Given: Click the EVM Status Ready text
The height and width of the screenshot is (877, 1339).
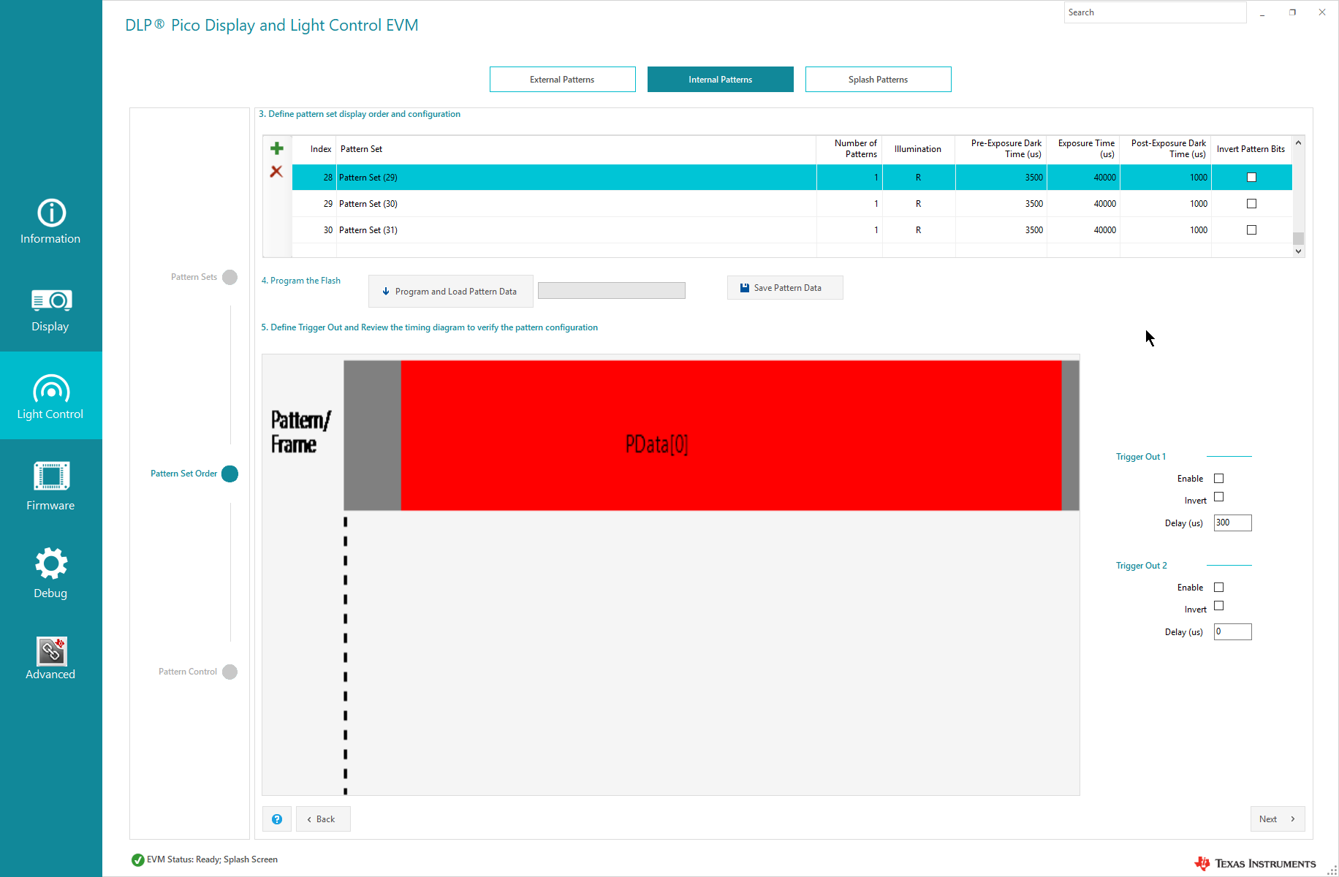Looking at the screenshot, I should 212,859.
